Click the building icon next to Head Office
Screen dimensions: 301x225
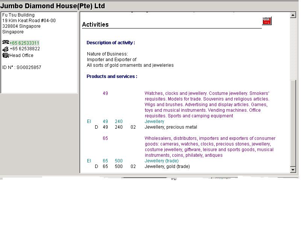6,55
